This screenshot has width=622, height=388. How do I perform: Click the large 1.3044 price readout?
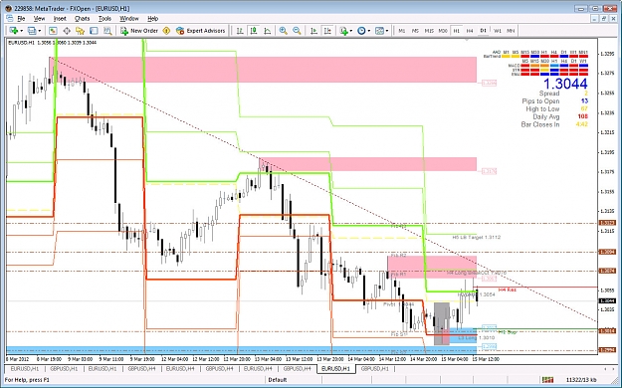pyautogui.click(x=565, y=84)
